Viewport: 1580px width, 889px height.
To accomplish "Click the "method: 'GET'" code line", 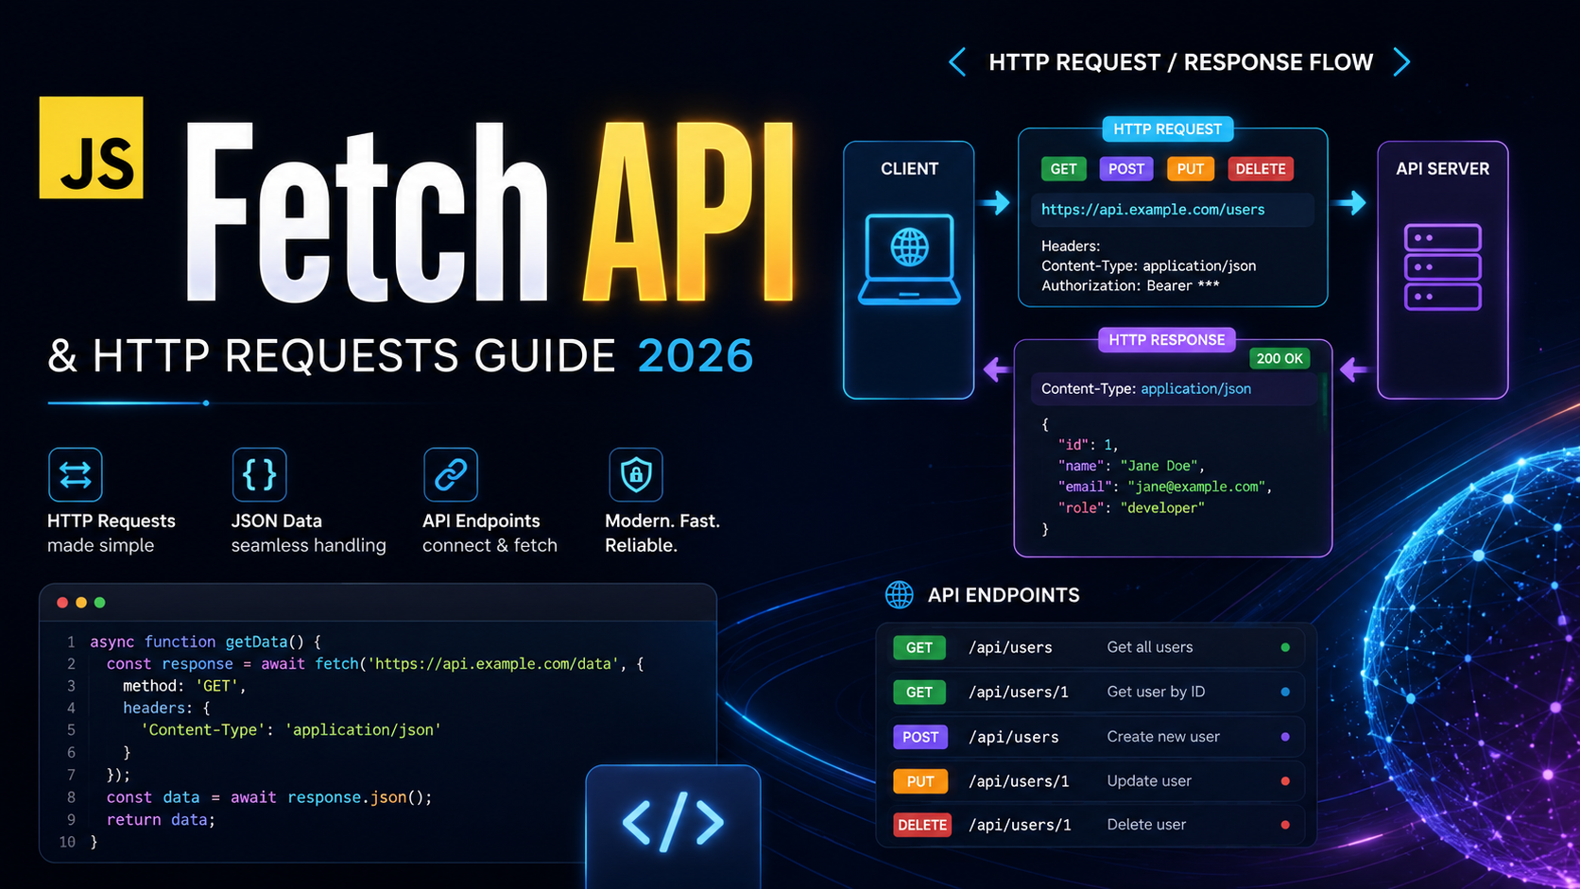I will pyautogui.click(x=184, y=686).
